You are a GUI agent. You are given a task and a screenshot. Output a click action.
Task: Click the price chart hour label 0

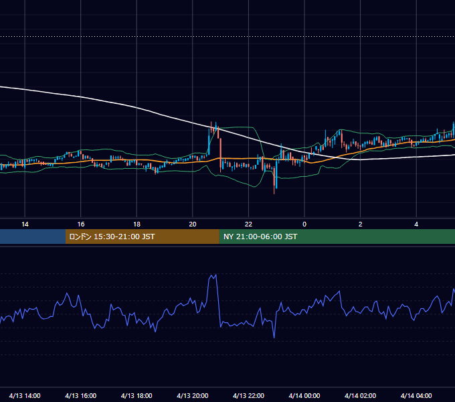coord(304,224)
